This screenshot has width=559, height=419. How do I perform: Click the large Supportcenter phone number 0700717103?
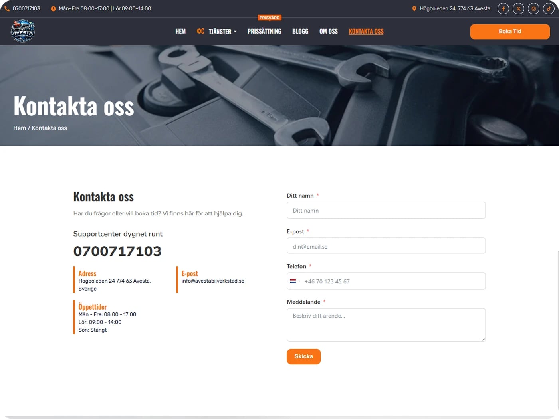[x=117, y=251]
